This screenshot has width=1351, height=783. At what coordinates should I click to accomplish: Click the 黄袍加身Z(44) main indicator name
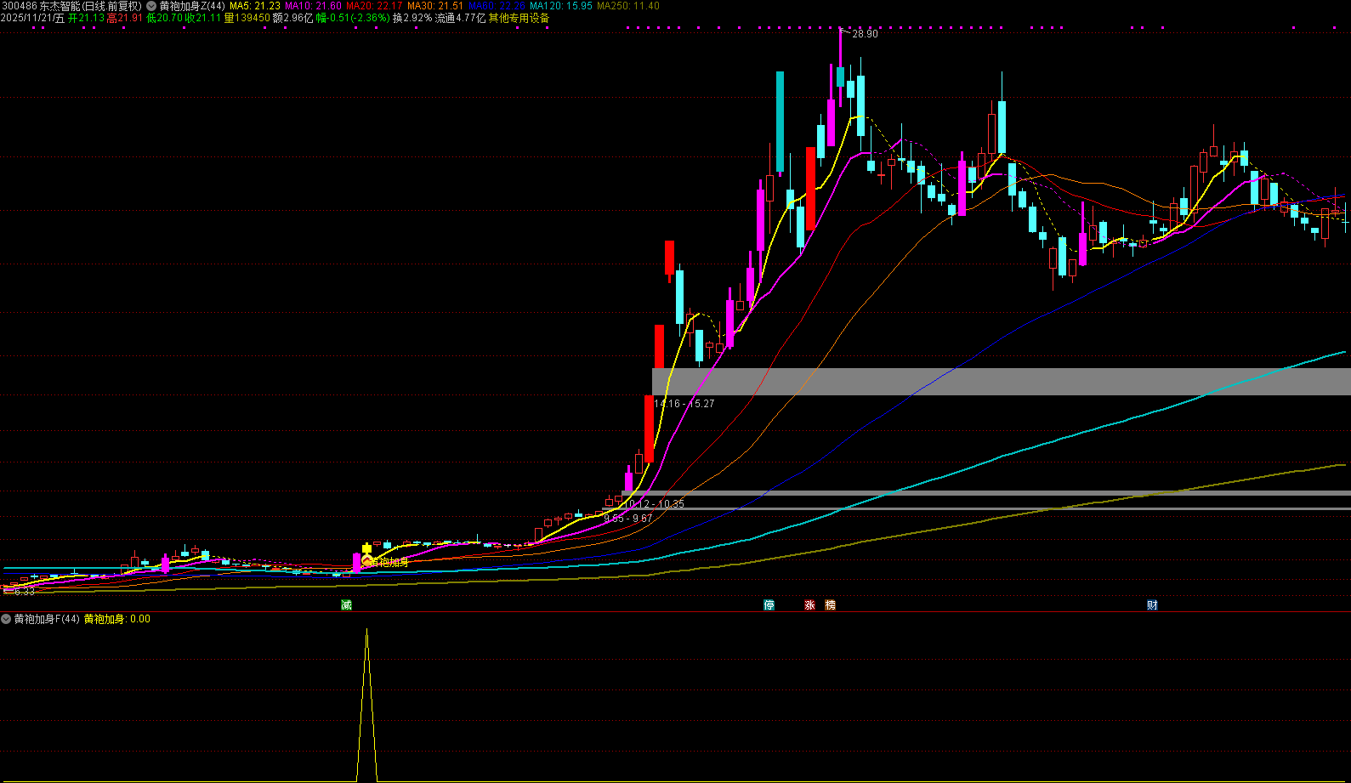(192, 6)
